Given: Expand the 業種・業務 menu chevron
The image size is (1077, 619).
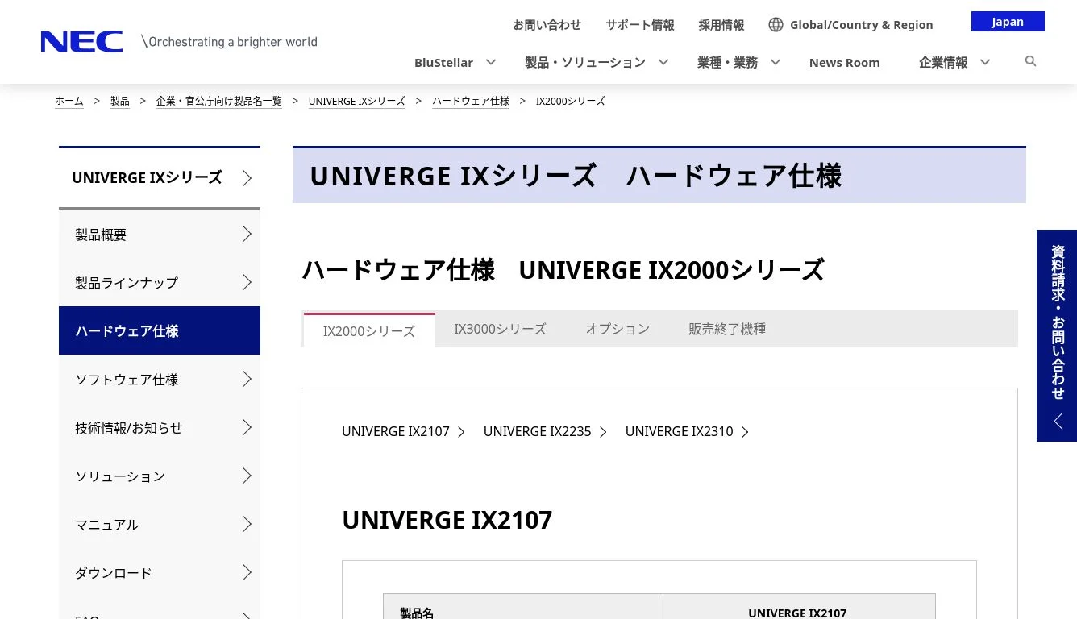Looking at the screenshot, I should click(x=775, y=62).
